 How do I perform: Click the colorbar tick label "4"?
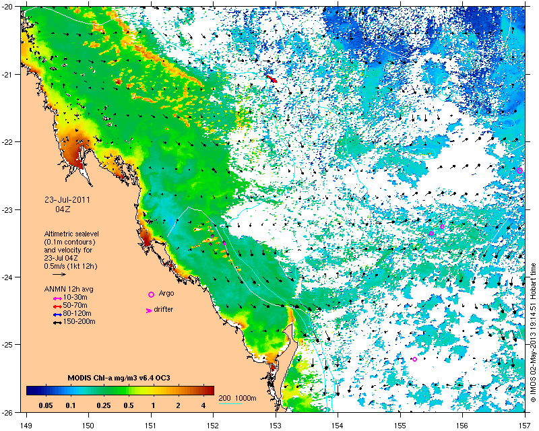tap(203, 405)
